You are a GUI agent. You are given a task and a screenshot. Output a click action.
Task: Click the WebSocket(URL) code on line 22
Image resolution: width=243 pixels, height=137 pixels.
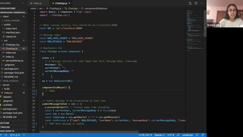[63, 81]
